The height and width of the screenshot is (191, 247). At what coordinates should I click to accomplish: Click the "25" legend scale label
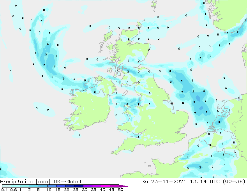click(x=76, y=189)
